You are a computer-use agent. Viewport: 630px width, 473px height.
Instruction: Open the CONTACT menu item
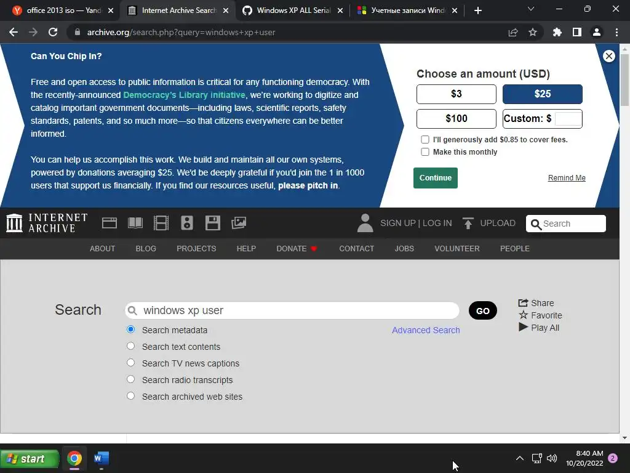[x=357, y=249]
